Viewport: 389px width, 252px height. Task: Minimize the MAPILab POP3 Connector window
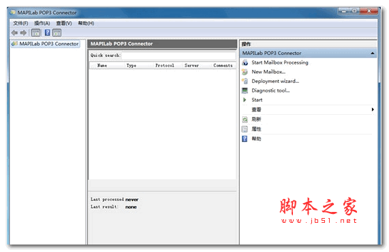(x=343, y=11)
